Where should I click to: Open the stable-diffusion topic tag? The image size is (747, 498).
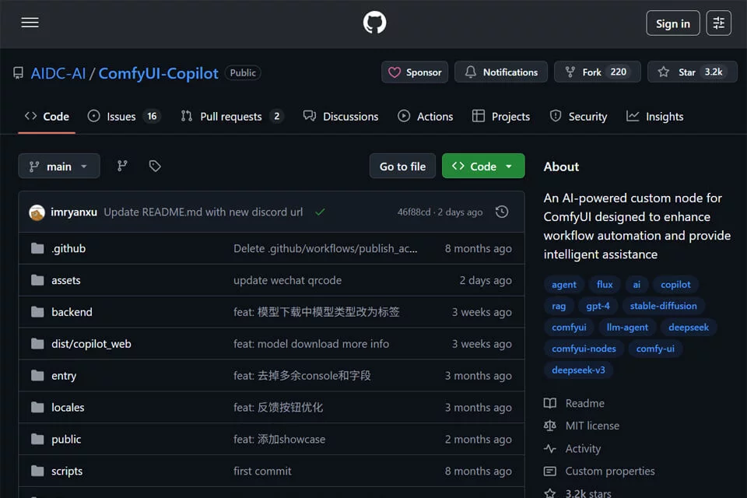[663, 306]
